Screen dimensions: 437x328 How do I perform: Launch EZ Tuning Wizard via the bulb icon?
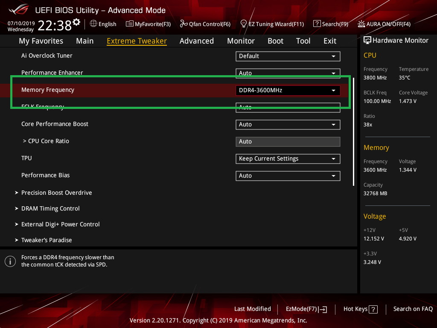point(243,24)
